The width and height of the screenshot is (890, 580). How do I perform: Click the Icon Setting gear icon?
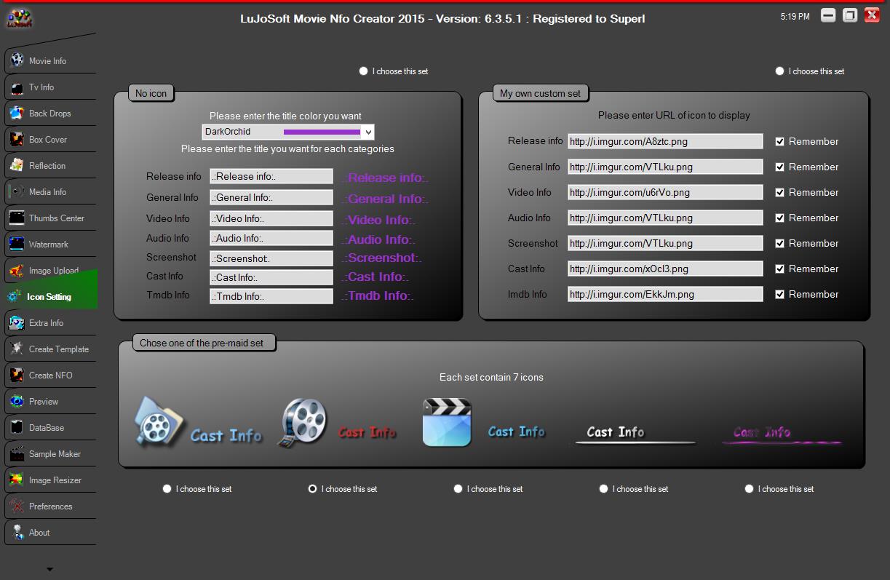coord(14,296)
